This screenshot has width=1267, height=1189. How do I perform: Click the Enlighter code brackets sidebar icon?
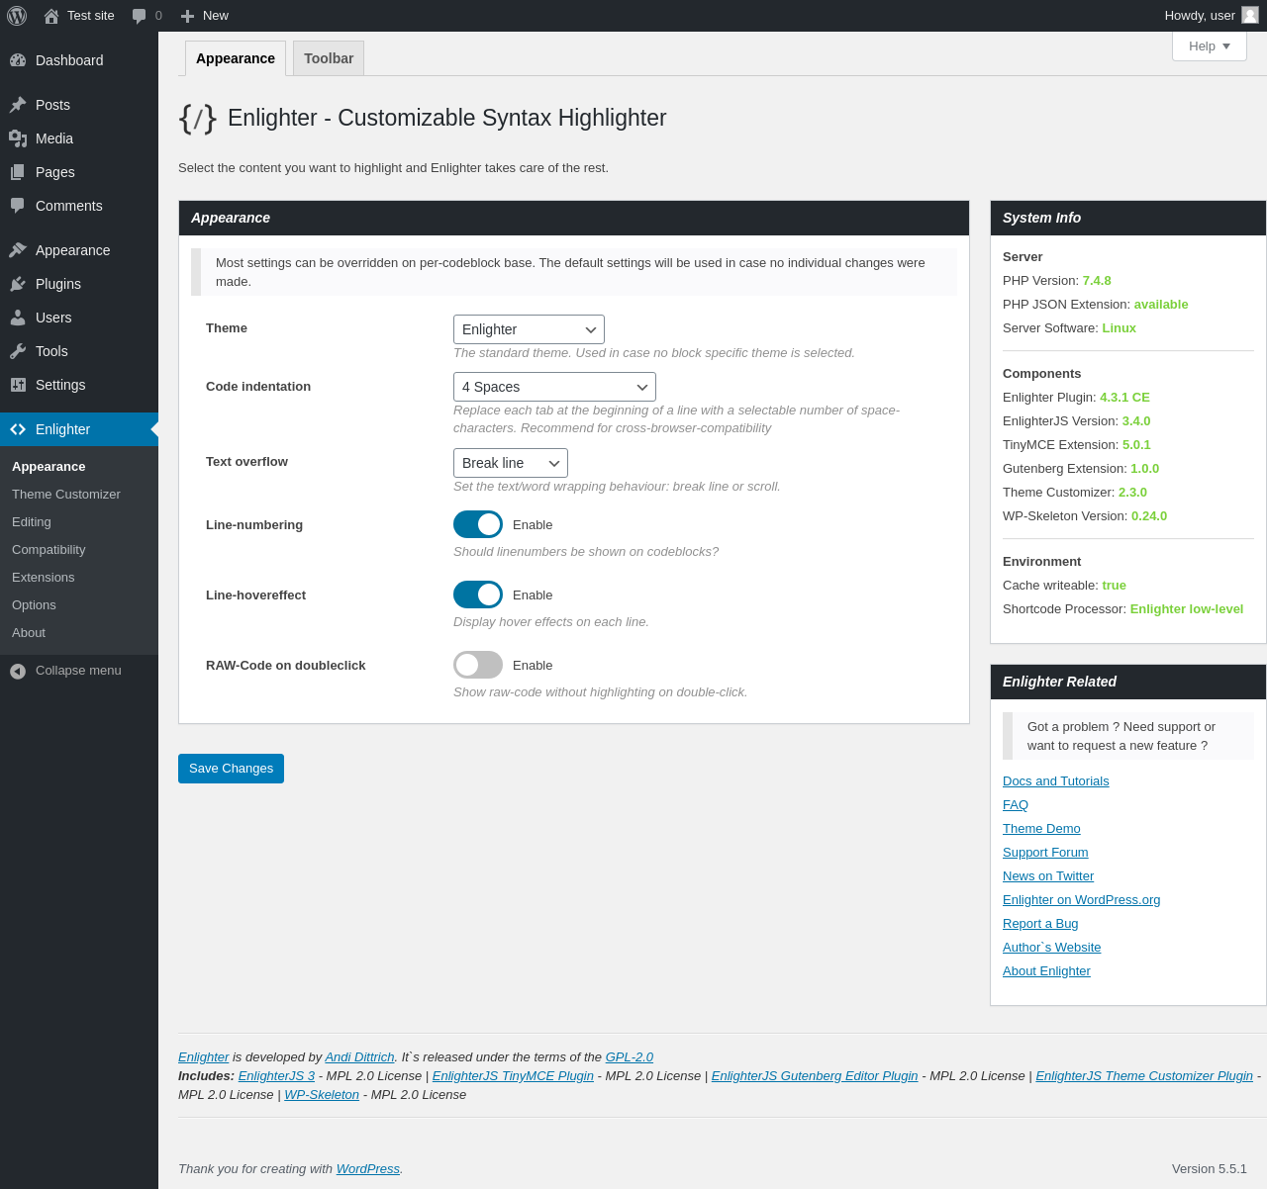[18, 429]
